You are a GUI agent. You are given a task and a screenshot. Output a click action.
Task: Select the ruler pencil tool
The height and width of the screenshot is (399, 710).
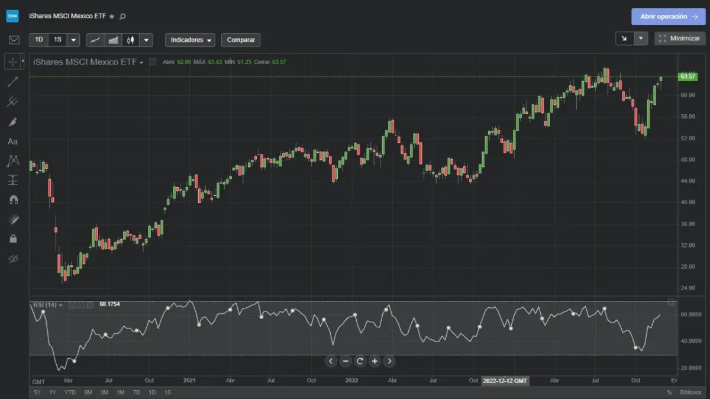[13, 220]
